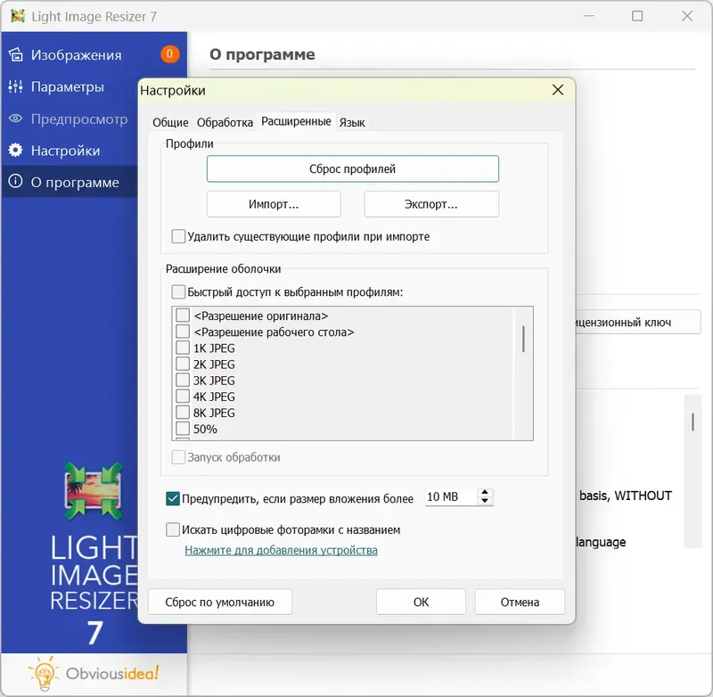Click the Сброс профилей button
This screenshot has height=697, width=713.
pos(352,168)
